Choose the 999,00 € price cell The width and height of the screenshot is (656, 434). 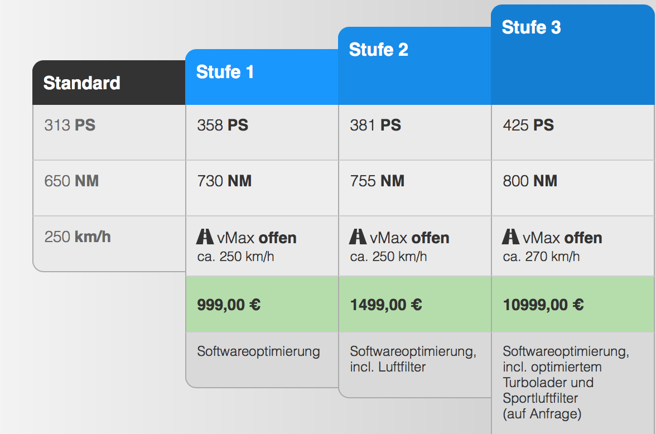click(262, 304)
